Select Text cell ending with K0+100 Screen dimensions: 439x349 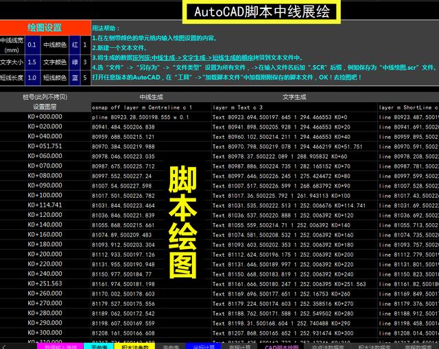[294, 196]
